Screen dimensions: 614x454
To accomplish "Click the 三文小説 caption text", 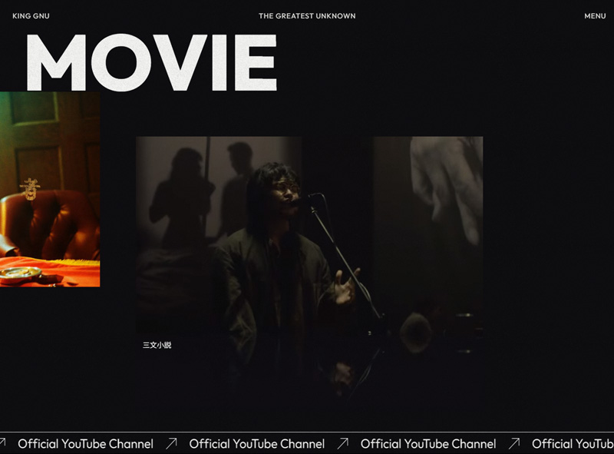I will coord(157,345).
